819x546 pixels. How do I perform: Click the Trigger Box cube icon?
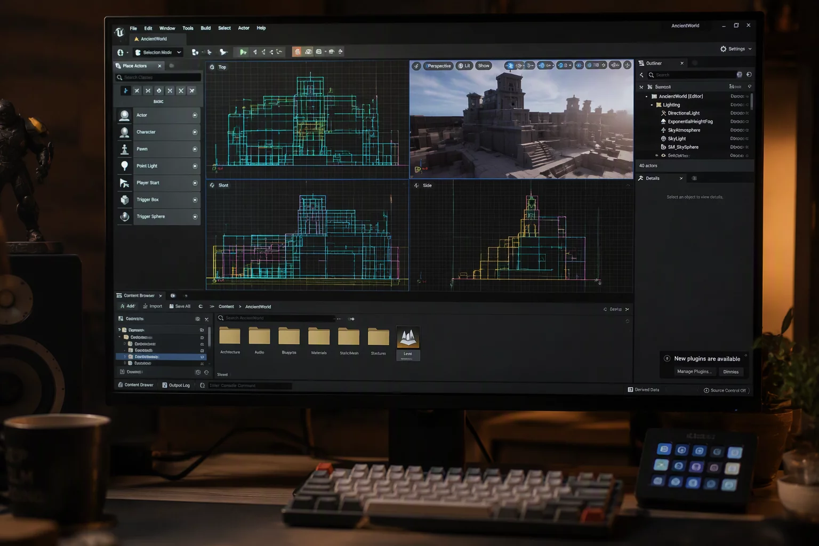click(124, 200)
